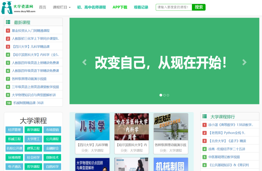Select the 电子通讯 category button
Image resolution: width=262 pixels, height=171 pixels.
tap(14, 167)
